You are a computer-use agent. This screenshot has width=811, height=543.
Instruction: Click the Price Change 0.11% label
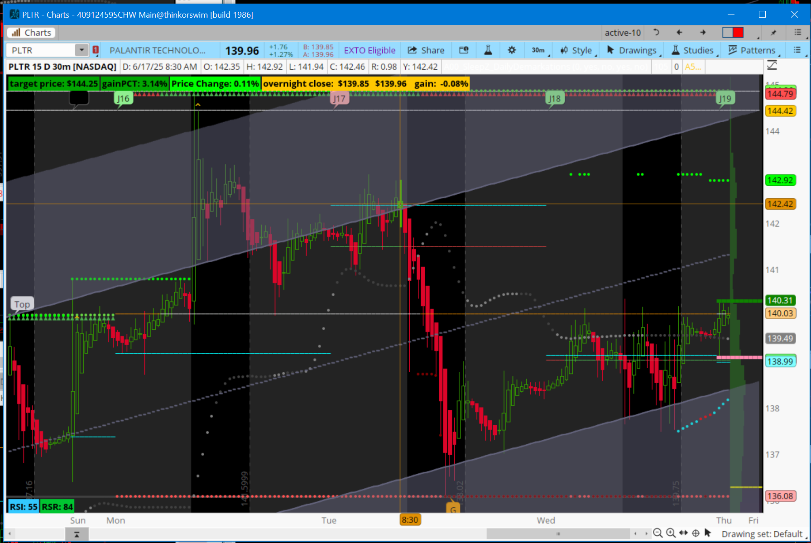[x=215, y=84]
